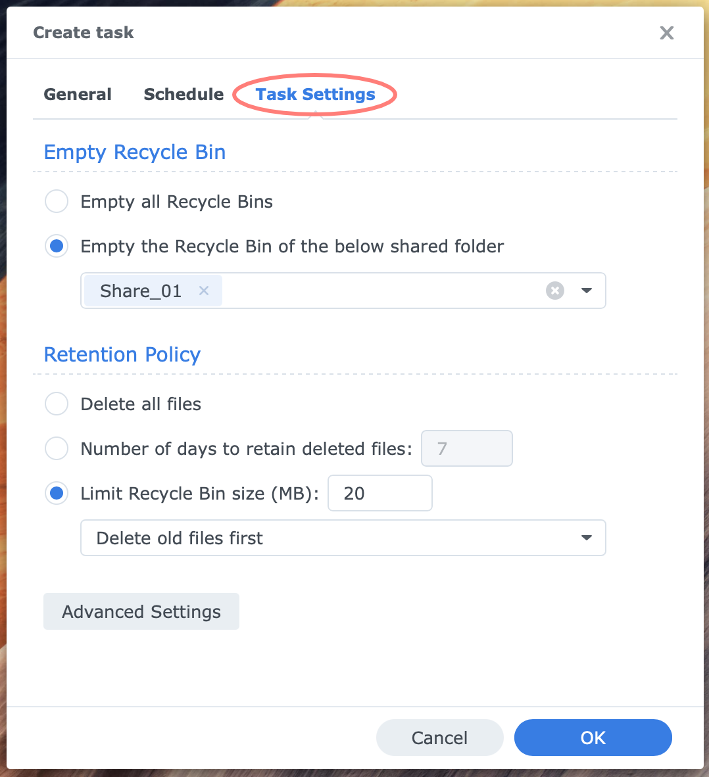
Task: Open the "Delete old files first" dropdown
Action: 343,538
